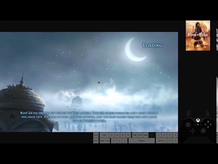Click the RMB mouse button indicator
Viewport: 218px width, 164px height.
pos(146,135)
